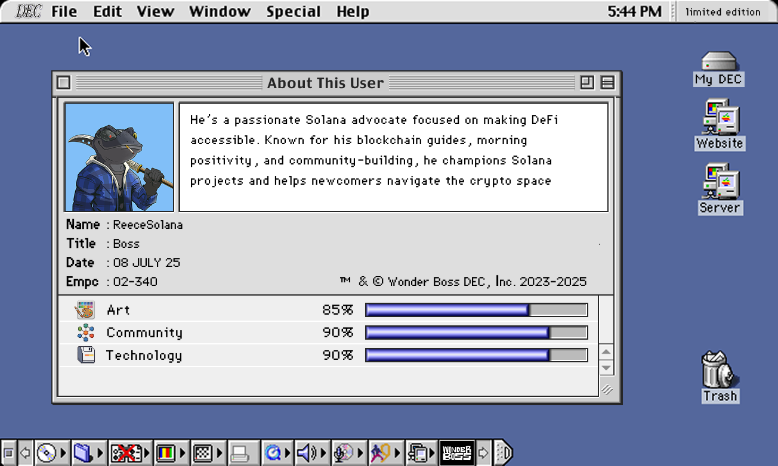This screenshot has height=466, width=778.
Task: Toggle the window collapse box in title bar
Action: 607,83
